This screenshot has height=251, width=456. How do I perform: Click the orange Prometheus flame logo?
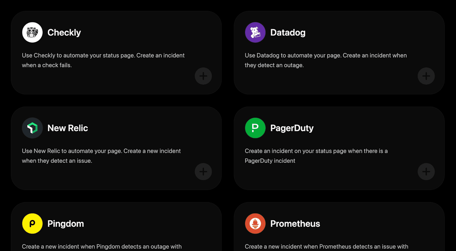tap(255, 224)
